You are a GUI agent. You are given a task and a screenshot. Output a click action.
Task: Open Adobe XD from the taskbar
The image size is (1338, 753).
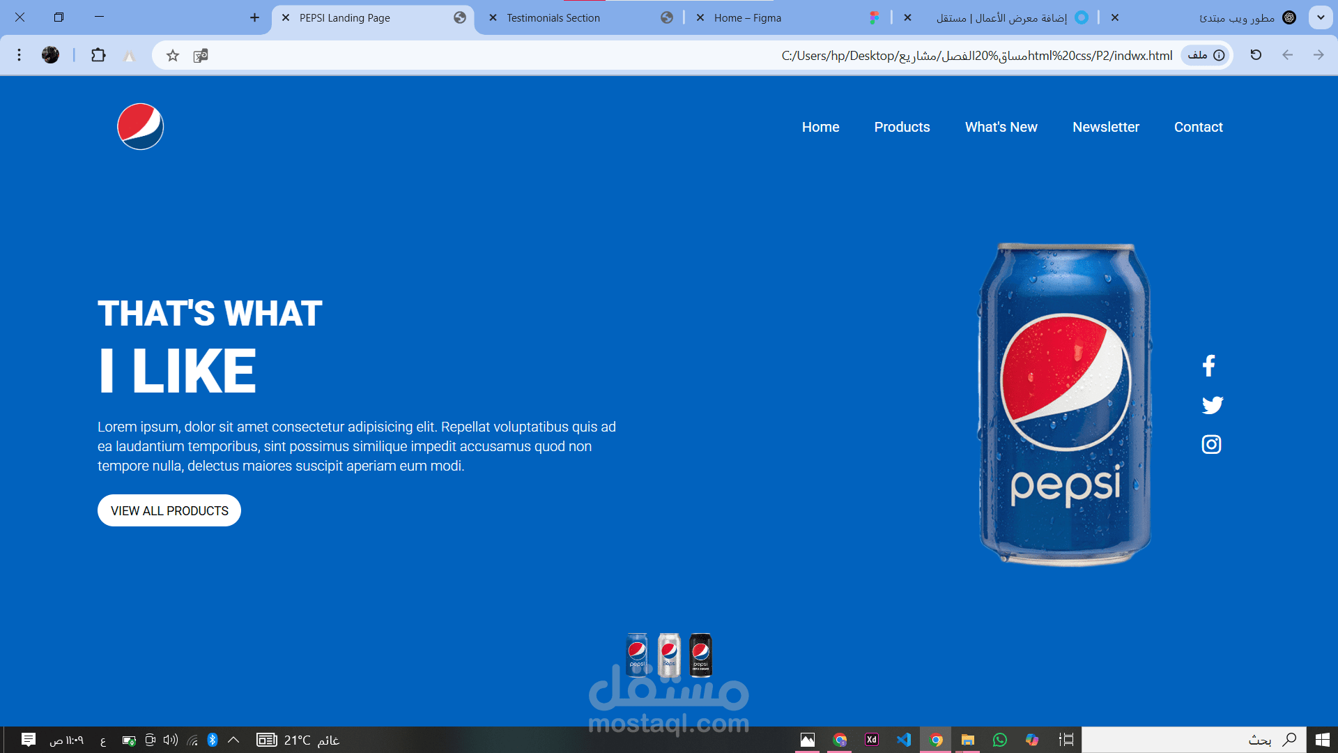872,740
